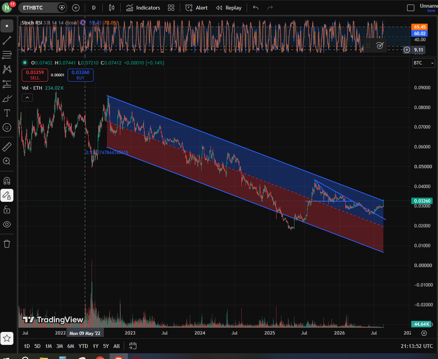The width and height of the screenshot is (438, 359).
Task: Click the 0.03260 current price label
Action: point(422,201)
